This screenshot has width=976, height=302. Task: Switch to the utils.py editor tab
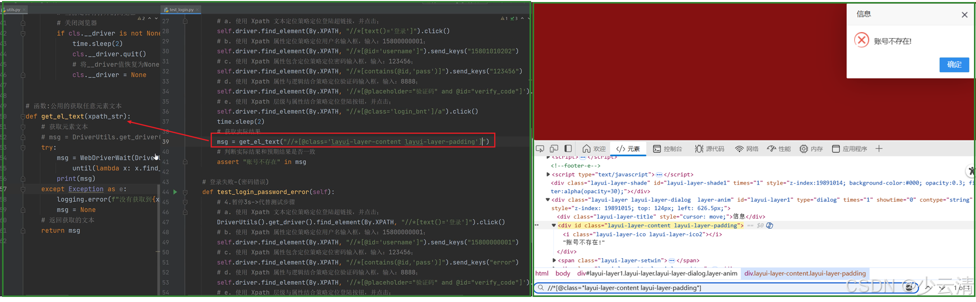click(13, 10)
